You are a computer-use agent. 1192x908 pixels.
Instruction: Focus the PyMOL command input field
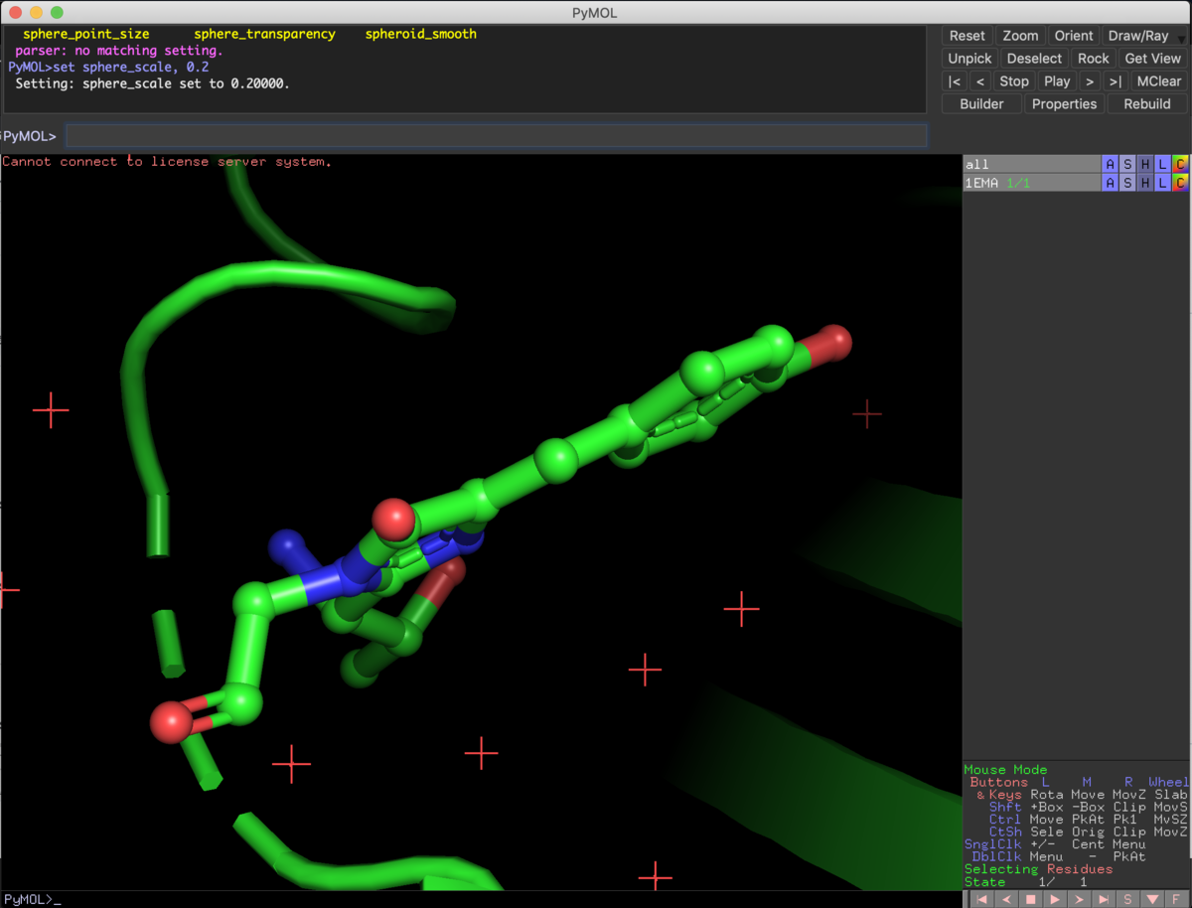point(497,136)
